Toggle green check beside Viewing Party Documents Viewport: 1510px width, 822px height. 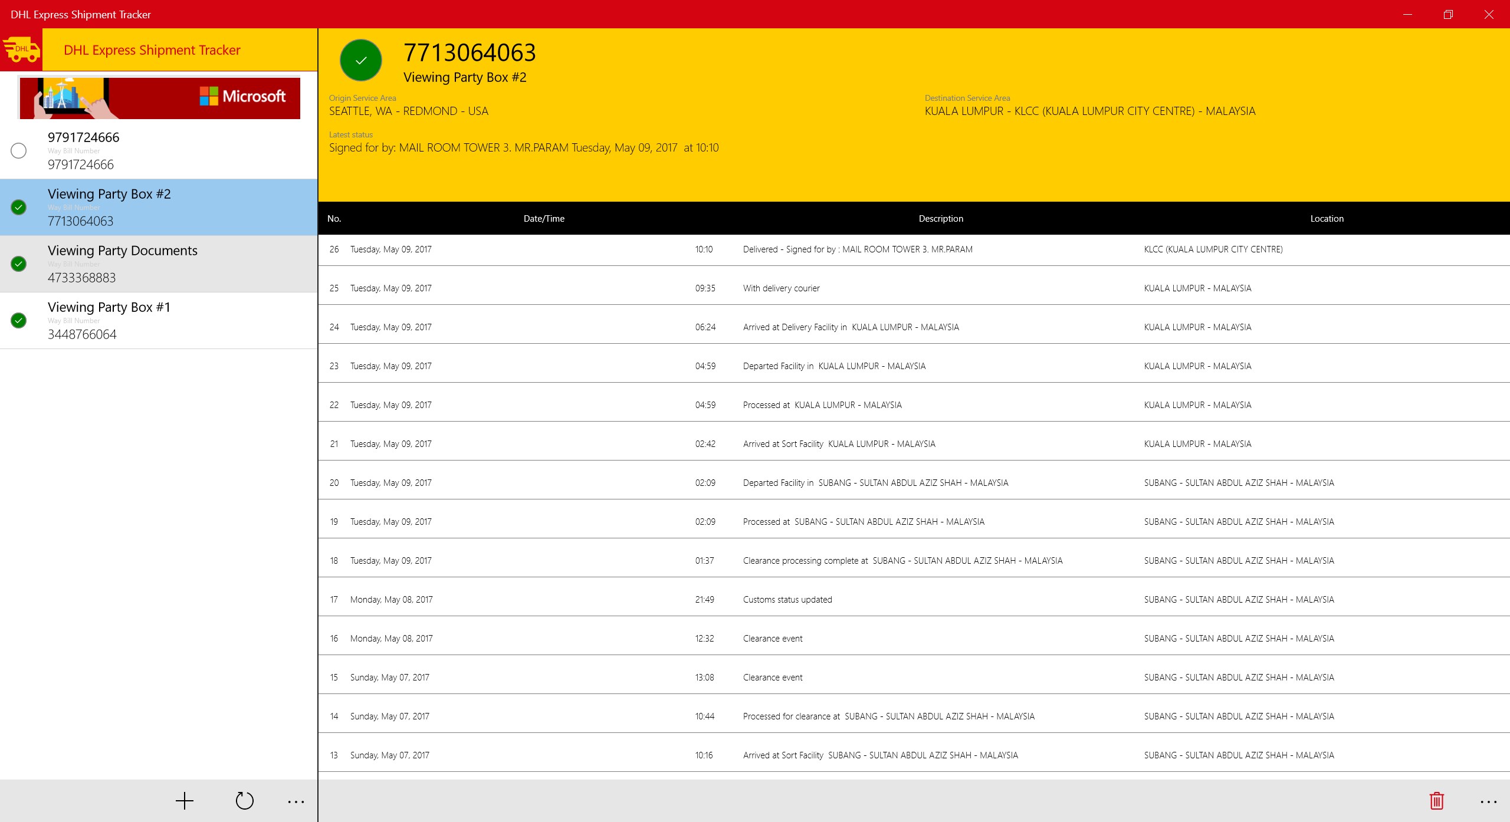[19, 264]
